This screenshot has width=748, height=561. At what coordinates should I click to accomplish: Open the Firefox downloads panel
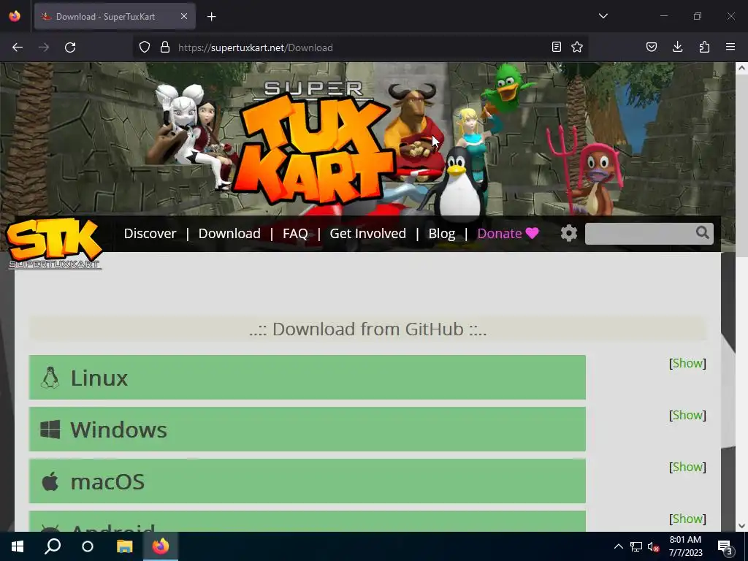[x=677, y=47]
